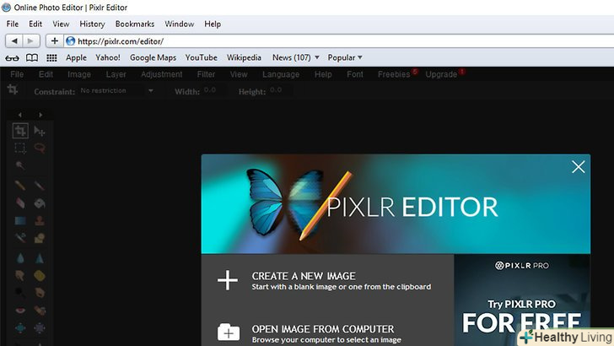Expand toolbox with right arrow

click(40, 115)
